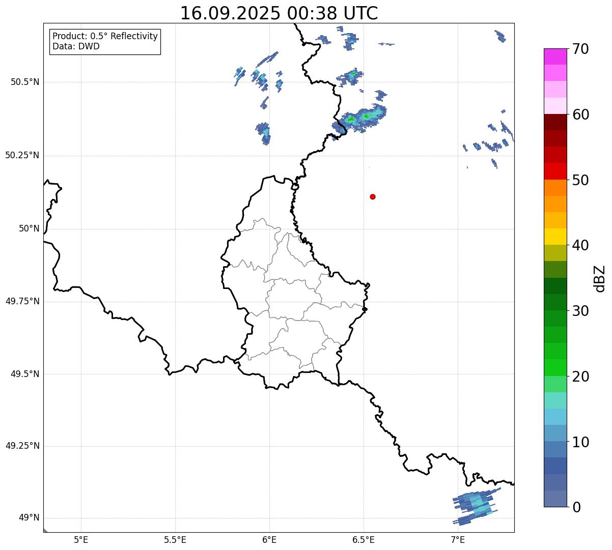Click the longitude label 5°E

[x=81, y=539]
